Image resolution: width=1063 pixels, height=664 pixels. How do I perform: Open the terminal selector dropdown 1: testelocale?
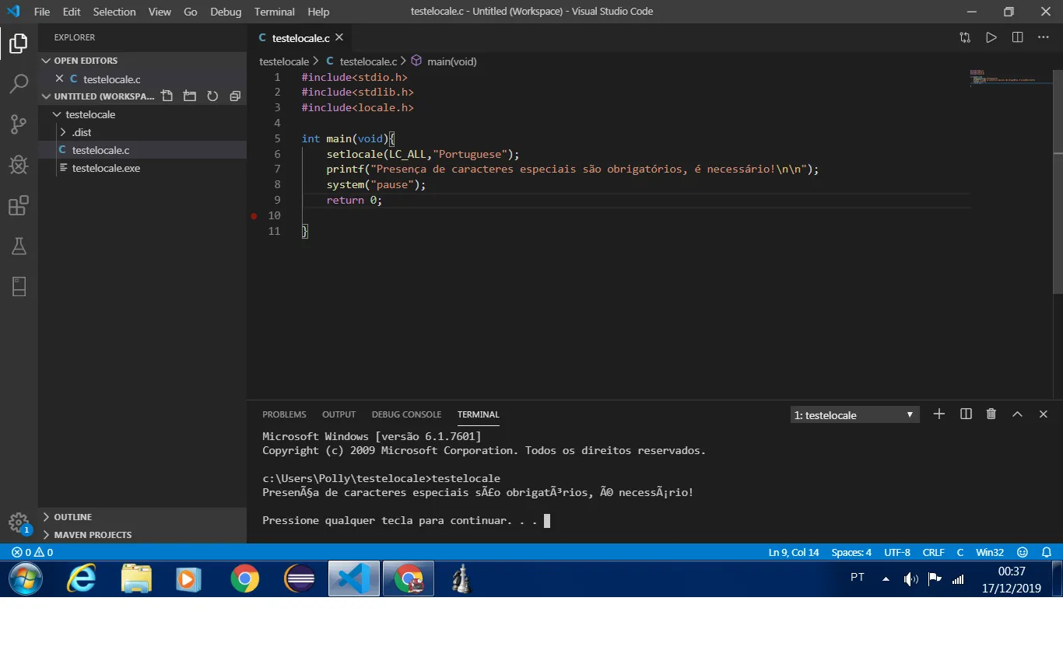[854, 415]
